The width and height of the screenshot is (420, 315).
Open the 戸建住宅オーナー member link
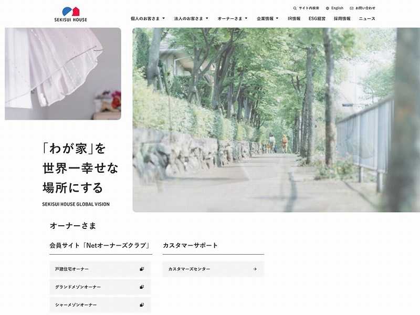100,269
